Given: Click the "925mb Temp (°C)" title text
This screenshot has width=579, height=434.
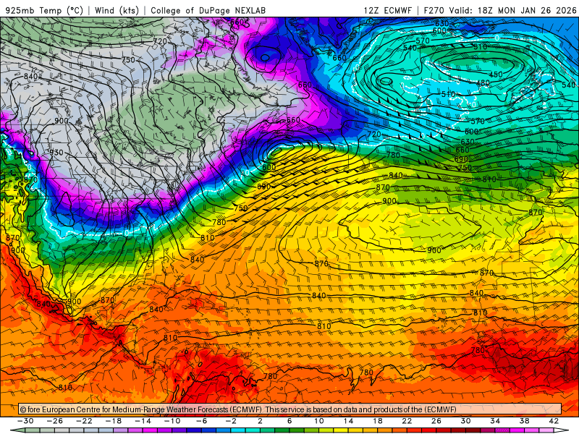Looking at the screenshot, I should (x=44, y=10).
